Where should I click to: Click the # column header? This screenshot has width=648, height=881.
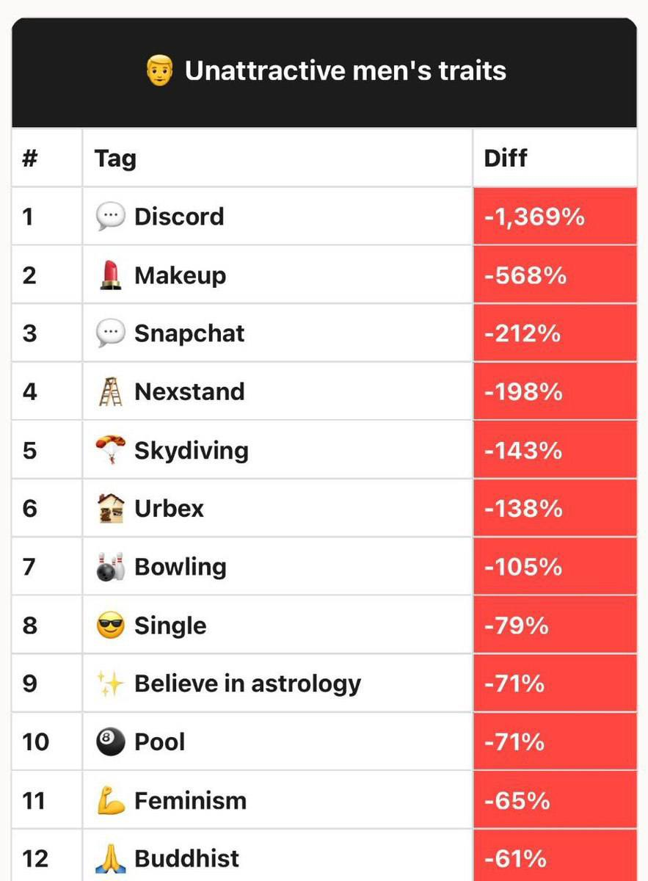(x=29, y=159)
